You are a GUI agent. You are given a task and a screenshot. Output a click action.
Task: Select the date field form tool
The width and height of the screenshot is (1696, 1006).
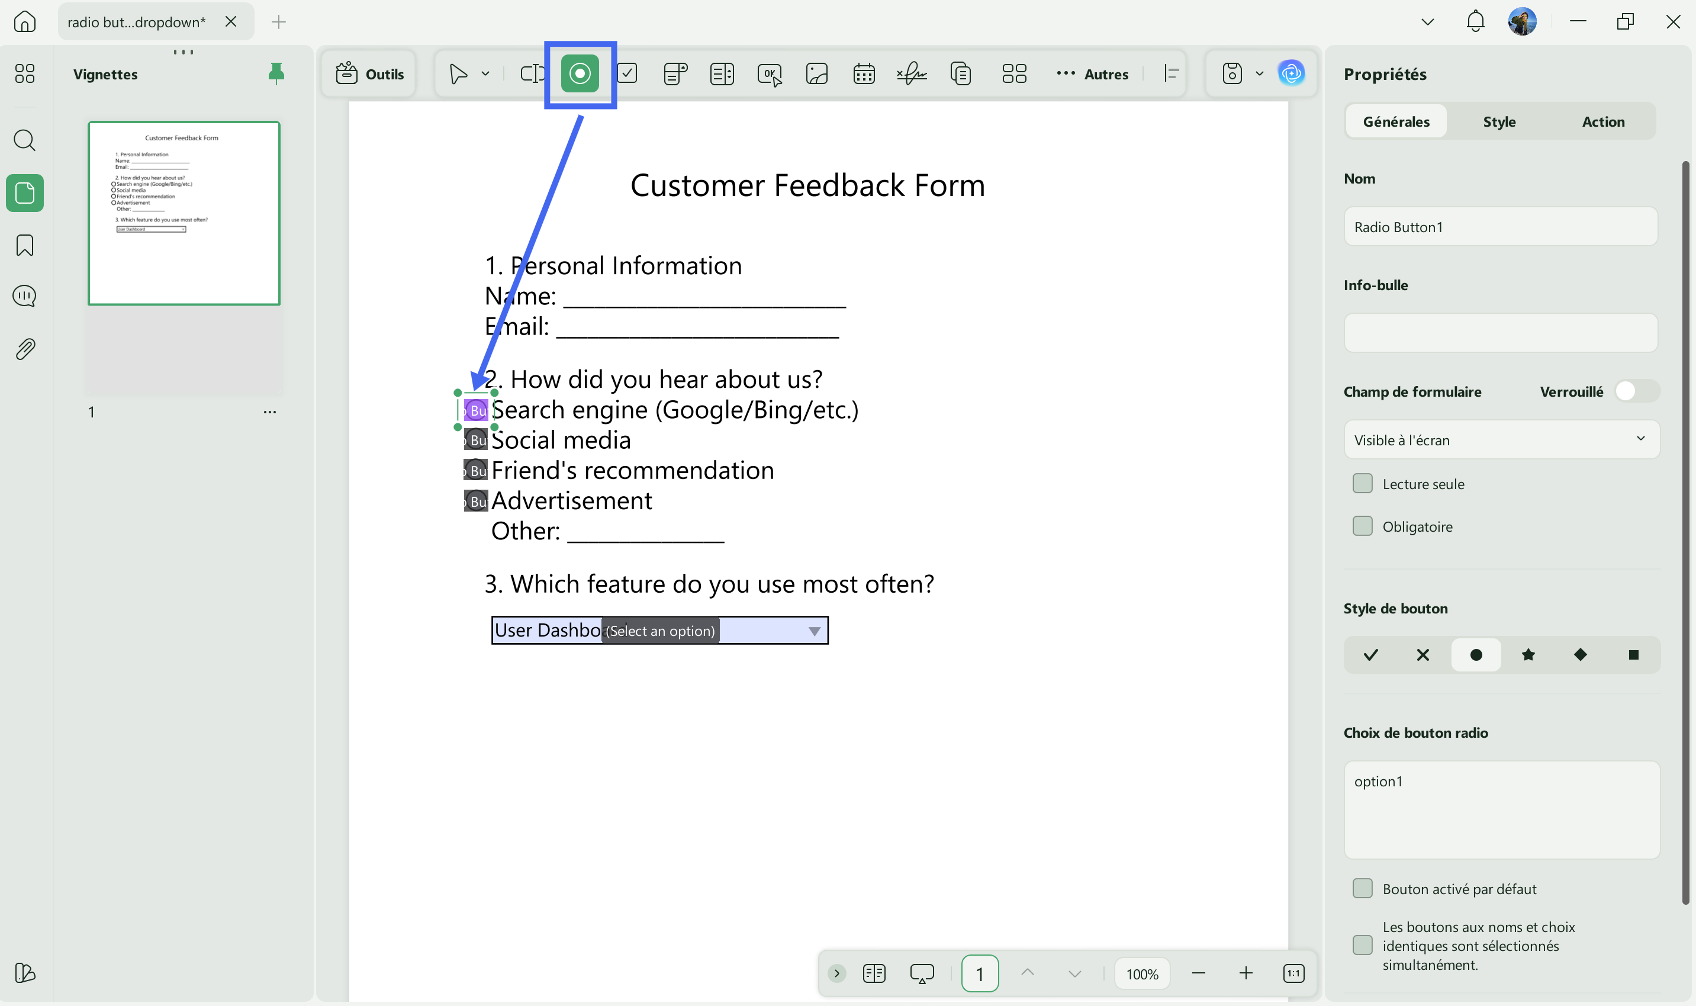point(864,73)
